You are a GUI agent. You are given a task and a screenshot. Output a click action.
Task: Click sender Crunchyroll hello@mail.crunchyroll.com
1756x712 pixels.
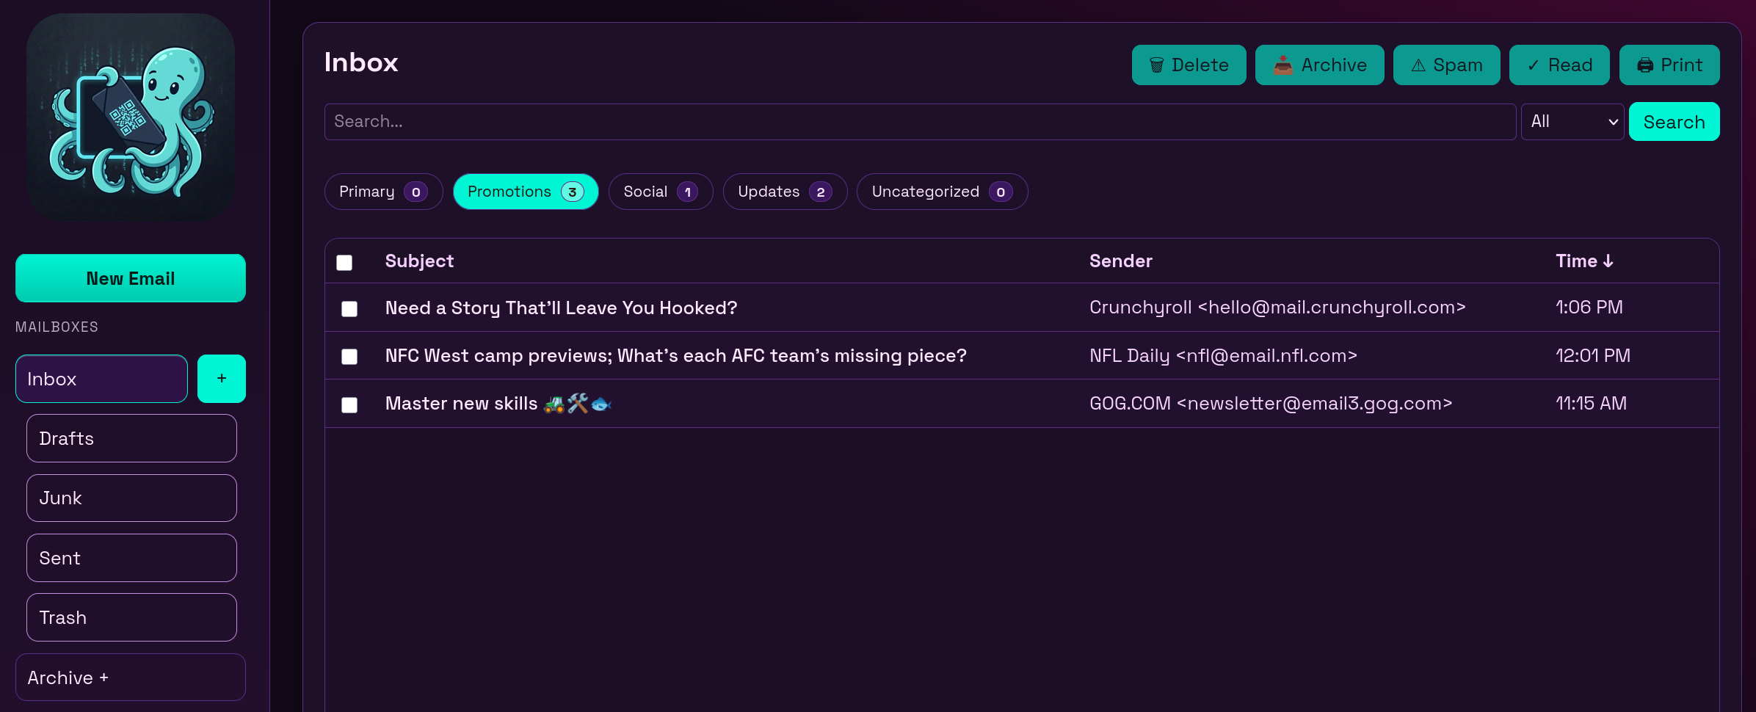pos(1277,308)
